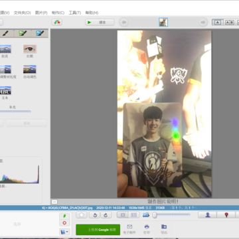Click the zoom picture icon beside slider
This screenshot has height=239, width=239.
146,214
